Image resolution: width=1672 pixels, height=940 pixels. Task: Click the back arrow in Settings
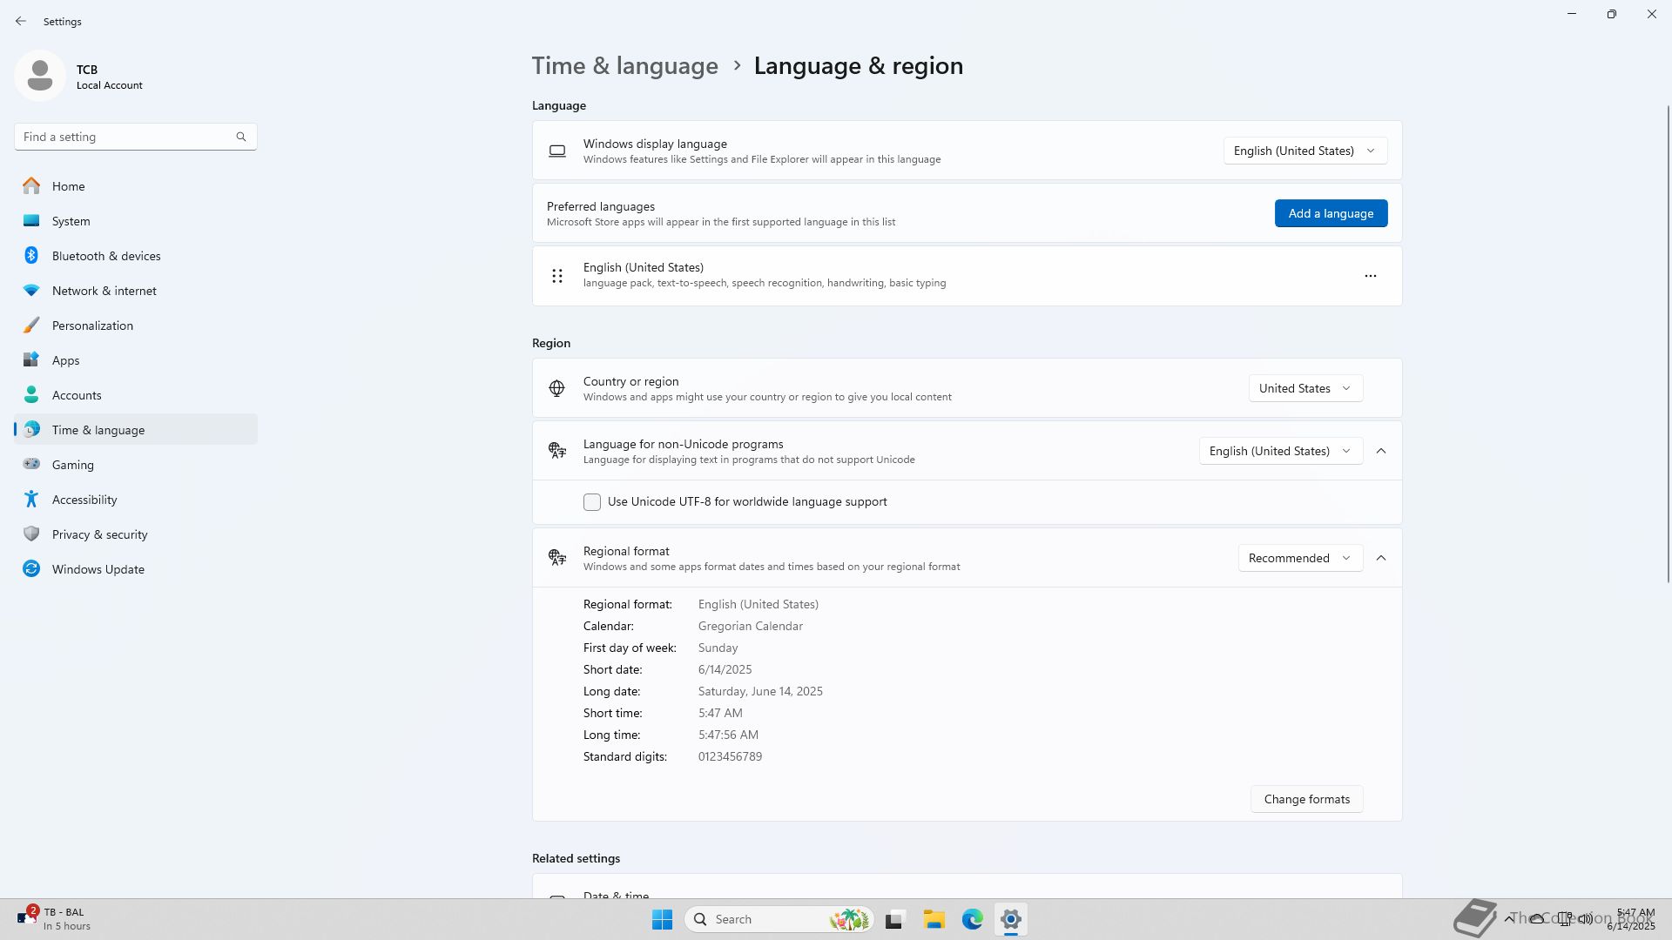pos(21,21)
